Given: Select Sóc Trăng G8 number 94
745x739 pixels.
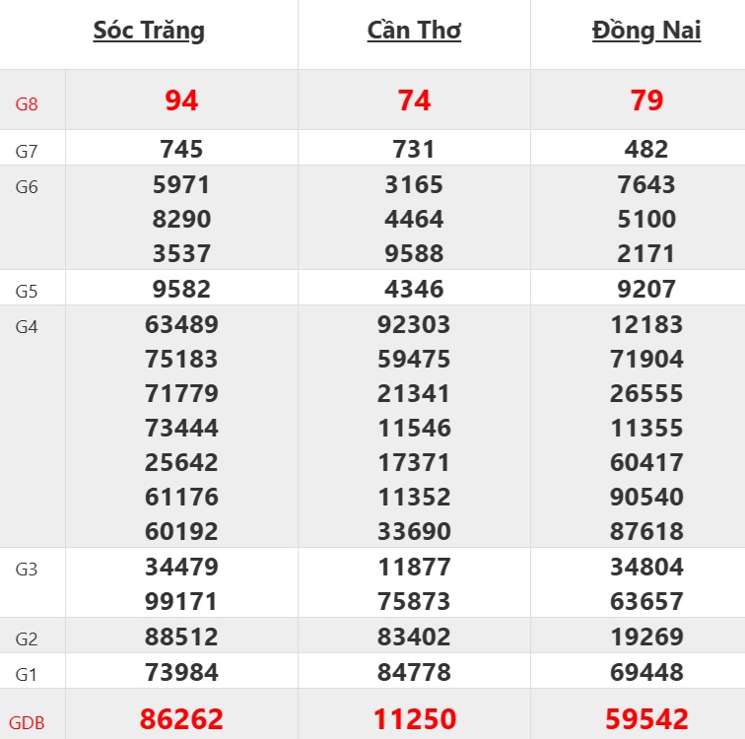Looking at the screenshot, I should coord(181,100).
